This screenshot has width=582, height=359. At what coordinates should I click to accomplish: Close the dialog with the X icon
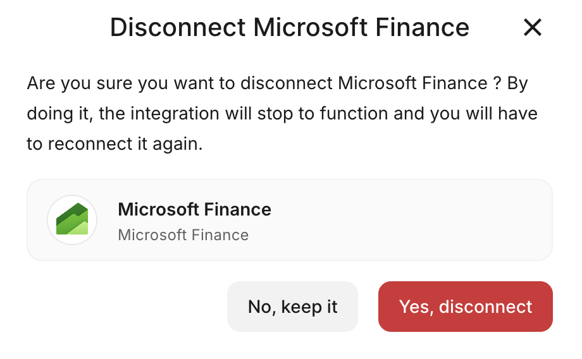[533, 27]
